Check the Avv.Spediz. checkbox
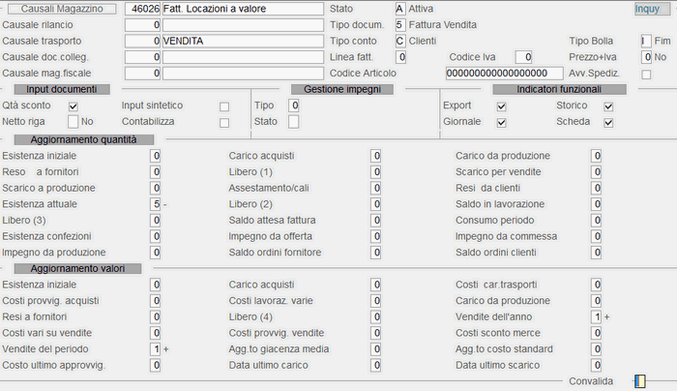The width and height of the screenshot is (677, 391). pyautogui.click(x=646, y=75)
